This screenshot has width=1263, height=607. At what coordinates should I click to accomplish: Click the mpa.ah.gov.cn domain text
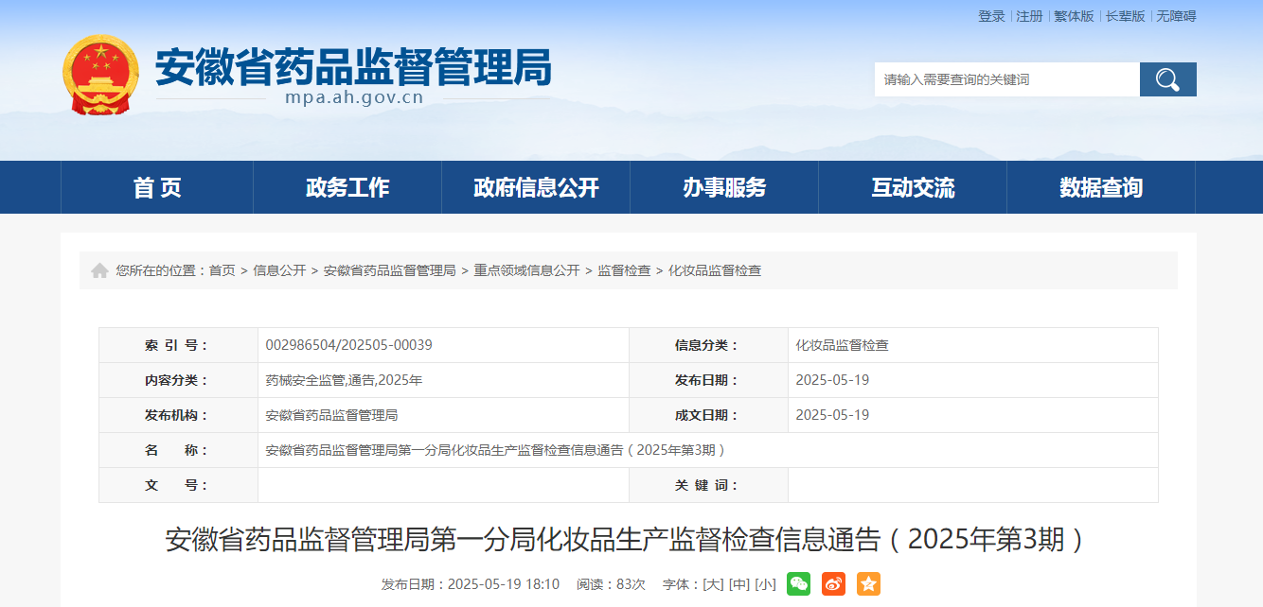pyautogui.click(x=354, y=97)
